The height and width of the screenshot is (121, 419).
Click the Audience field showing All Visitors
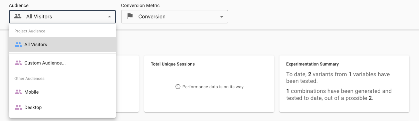(62, 17)
